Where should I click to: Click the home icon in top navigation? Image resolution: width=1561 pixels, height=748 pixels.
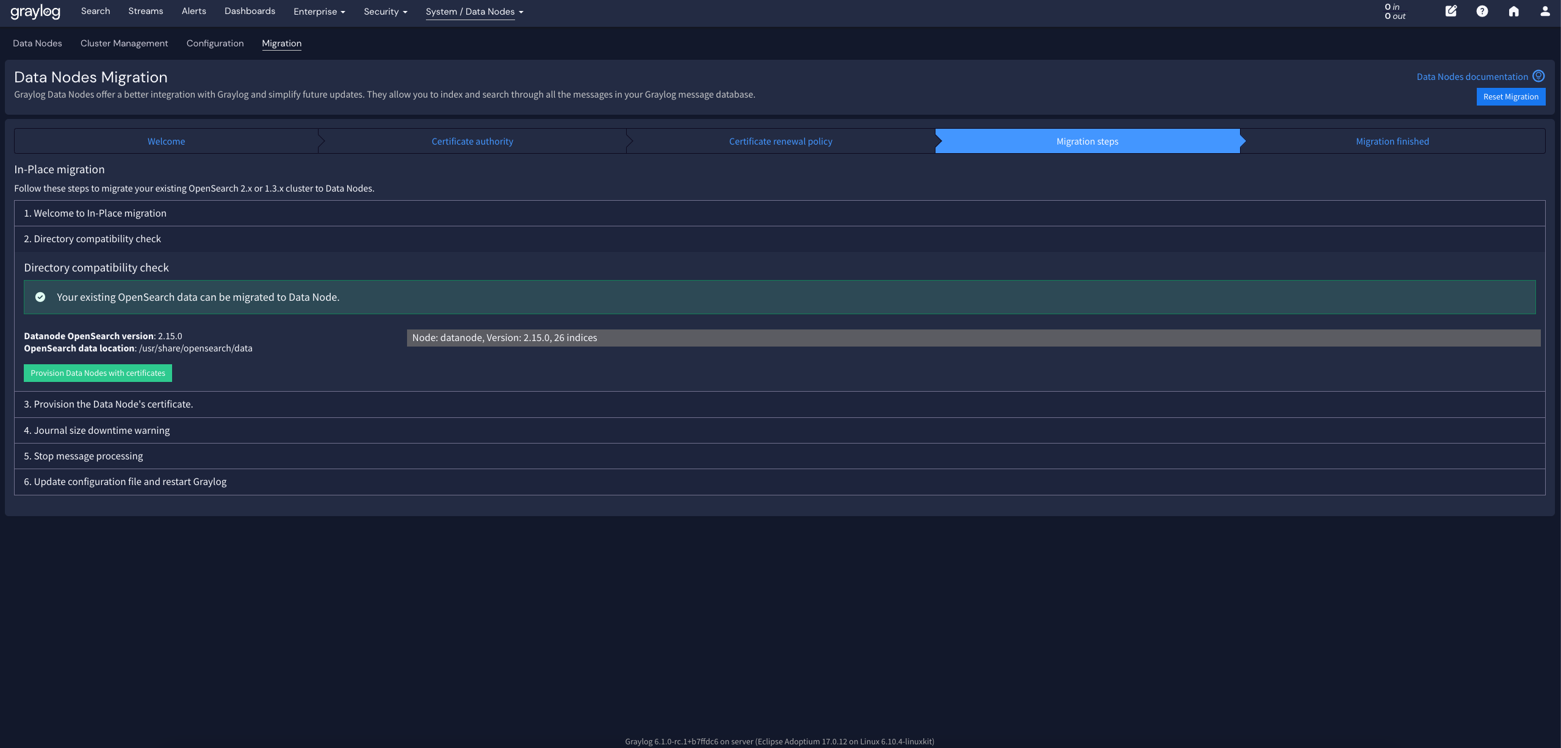tap(1513, 11)
